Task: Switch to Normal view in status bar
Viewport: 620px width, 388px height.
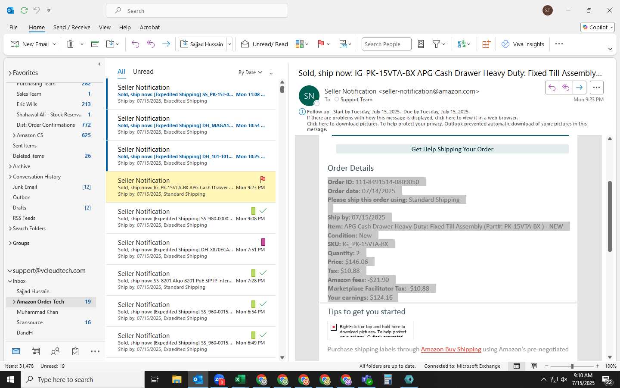Action: pyautogui.click(x=517, y=366)
